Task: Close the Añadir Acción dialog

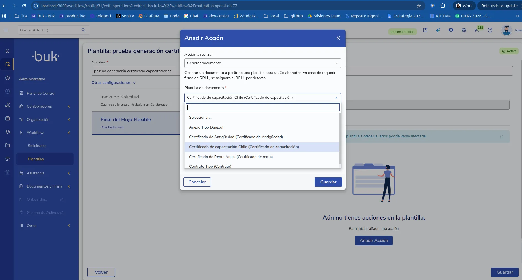Action: pos(338,38)
